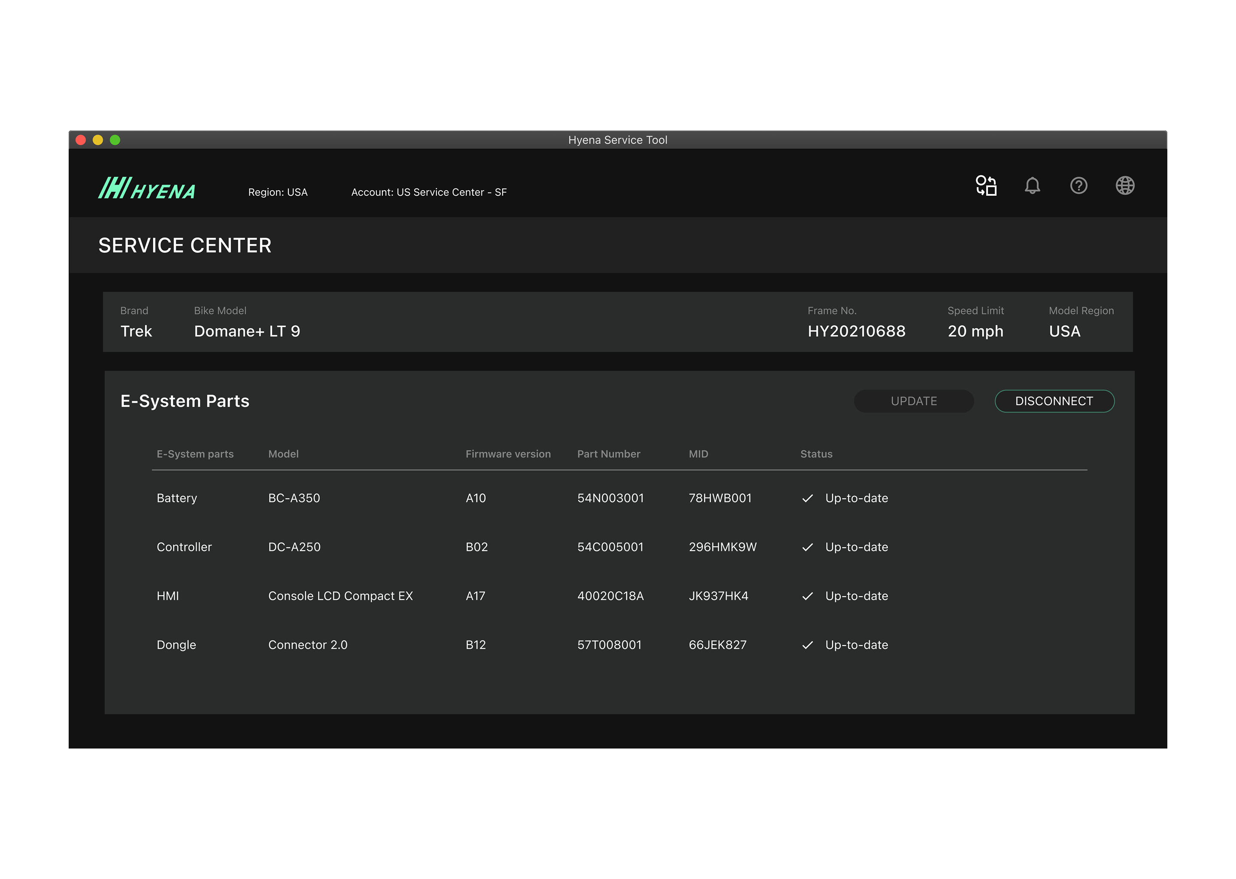Click model Connector 2.0
Viewport: 1236px width, 879px height.
[x=307, y=645]
